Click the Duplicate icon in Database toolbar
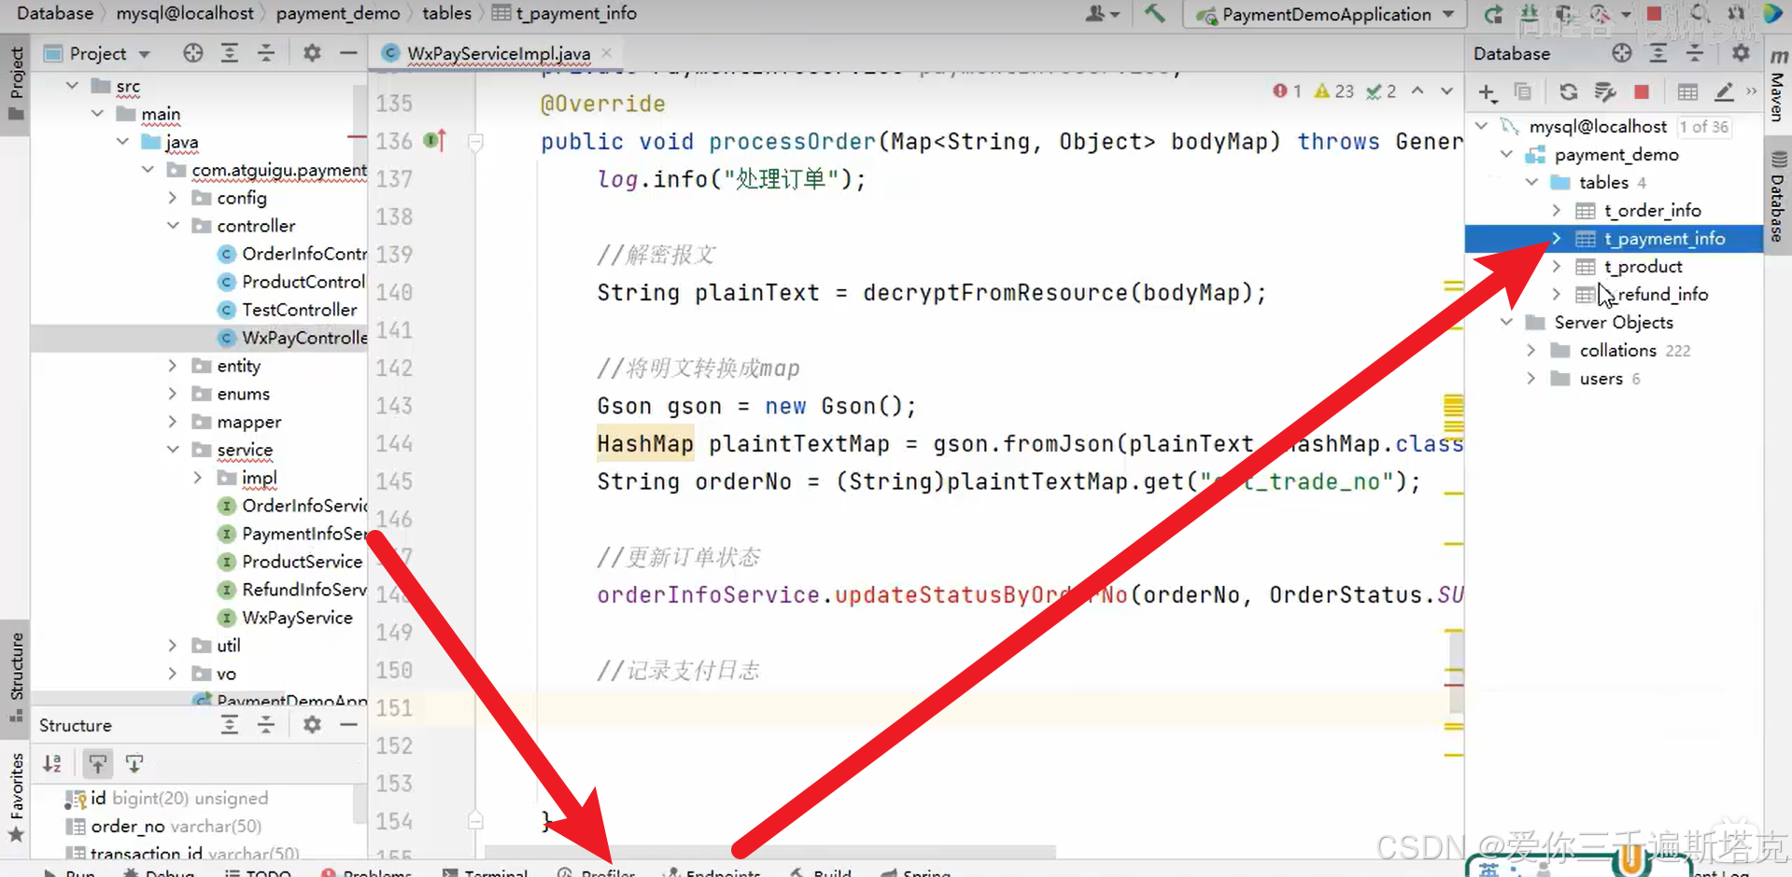Viewport: 1792px width, 877px height. [x=1522, y=91]
